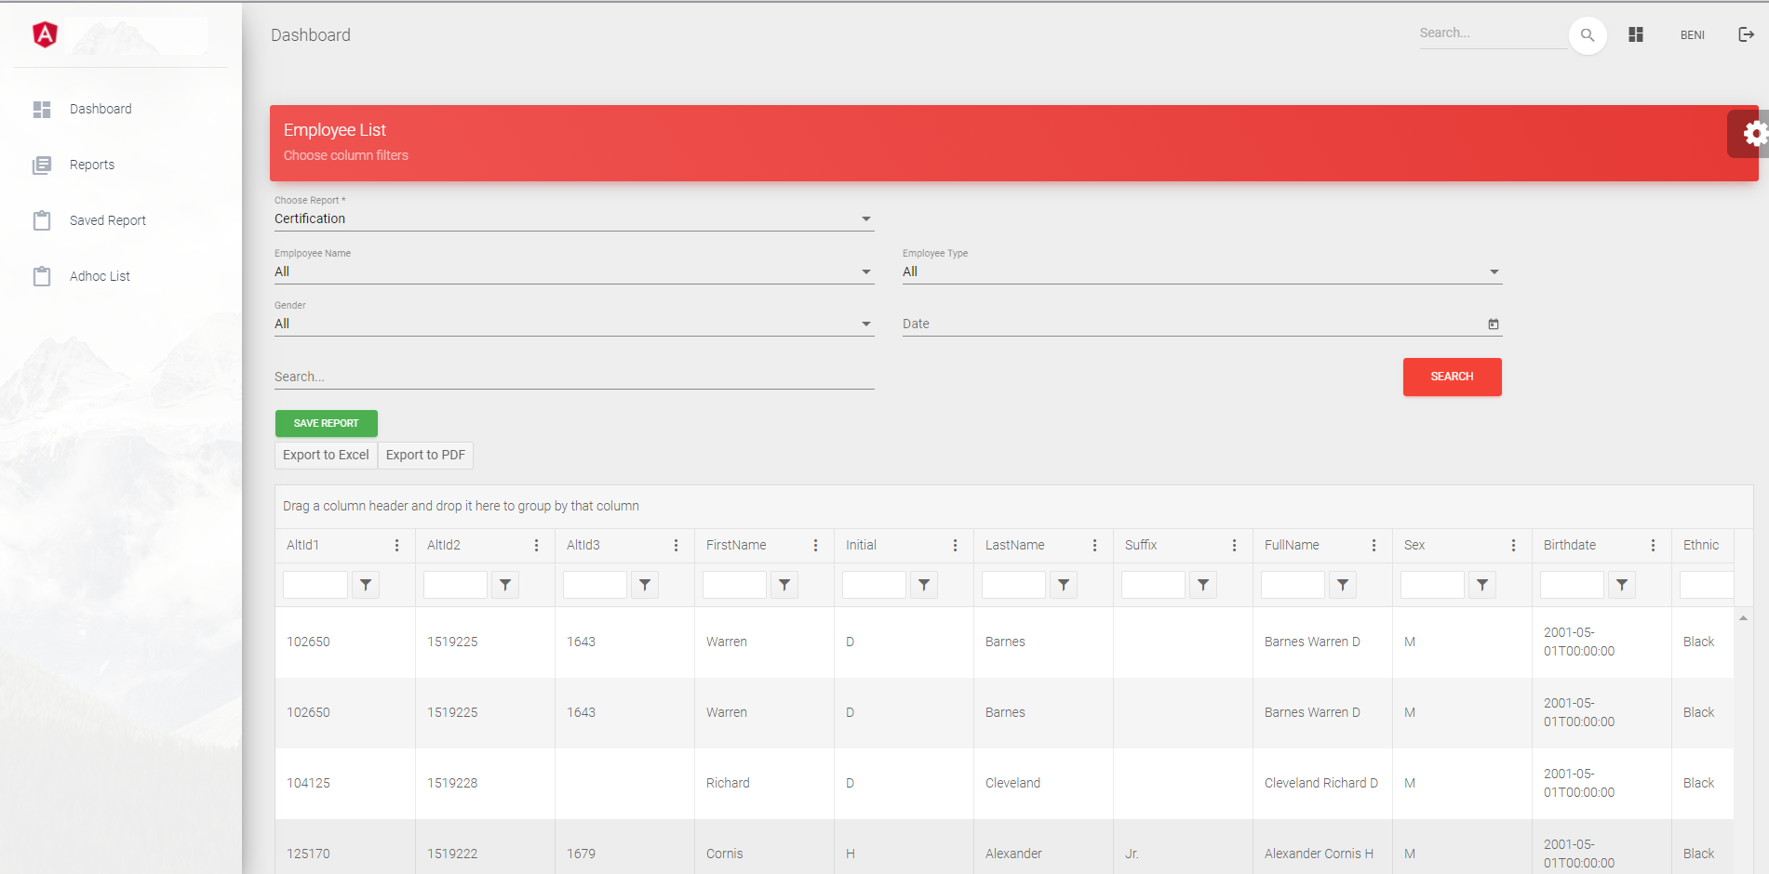Screen dimensions: 1769x874
Task: Open Sex filter operator button
Action: pos(1482,585)
